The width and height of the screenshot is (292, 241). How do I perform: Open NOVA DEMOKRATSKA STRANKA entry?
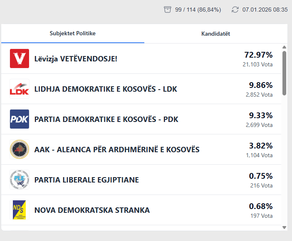pyautogui.click(x=92, y=210)
